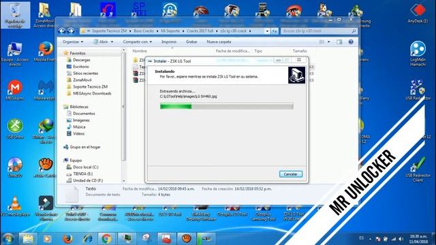Select the Wondershare Filmora desktop icon
This screenshot has width=436, height=245.
coord(46,208)
